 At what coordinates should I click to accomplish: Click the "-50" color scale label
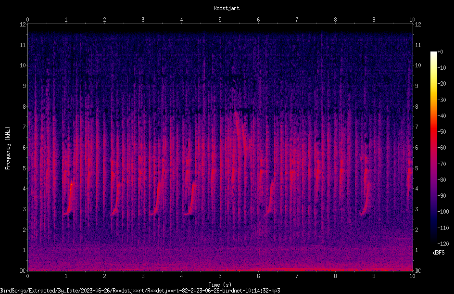pos(441,132)
